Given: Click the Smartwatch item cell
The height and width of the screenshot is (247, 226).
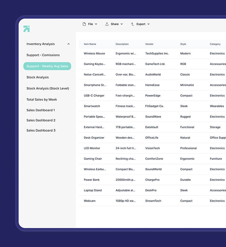Looking at the screenshot, I should pyautogui.click(x=92, y=106).
